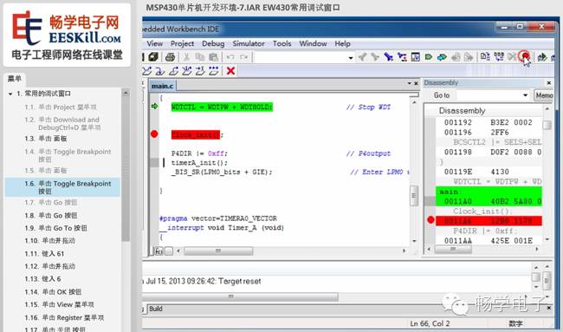
Task: Close the Disassembly panel
Action: click(549, 83)
